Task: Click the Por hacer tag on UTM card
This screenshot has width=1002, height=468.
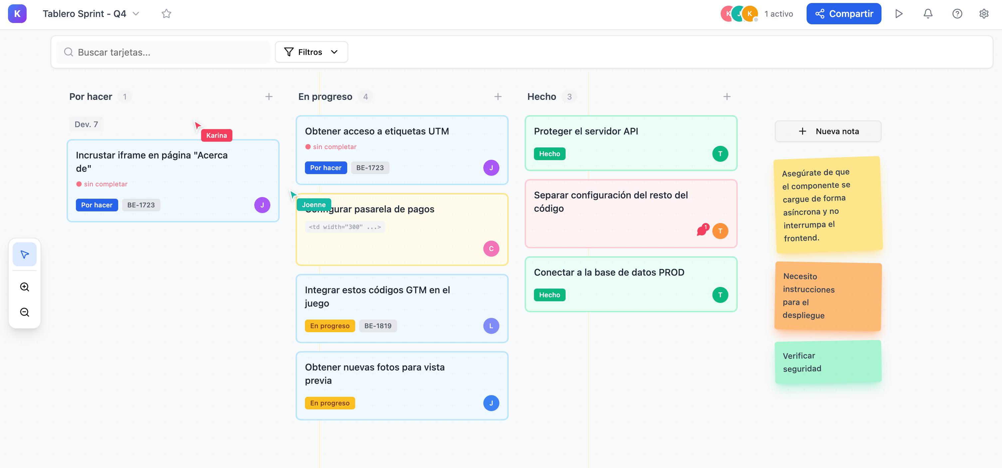Action: (x=326, y=168)
